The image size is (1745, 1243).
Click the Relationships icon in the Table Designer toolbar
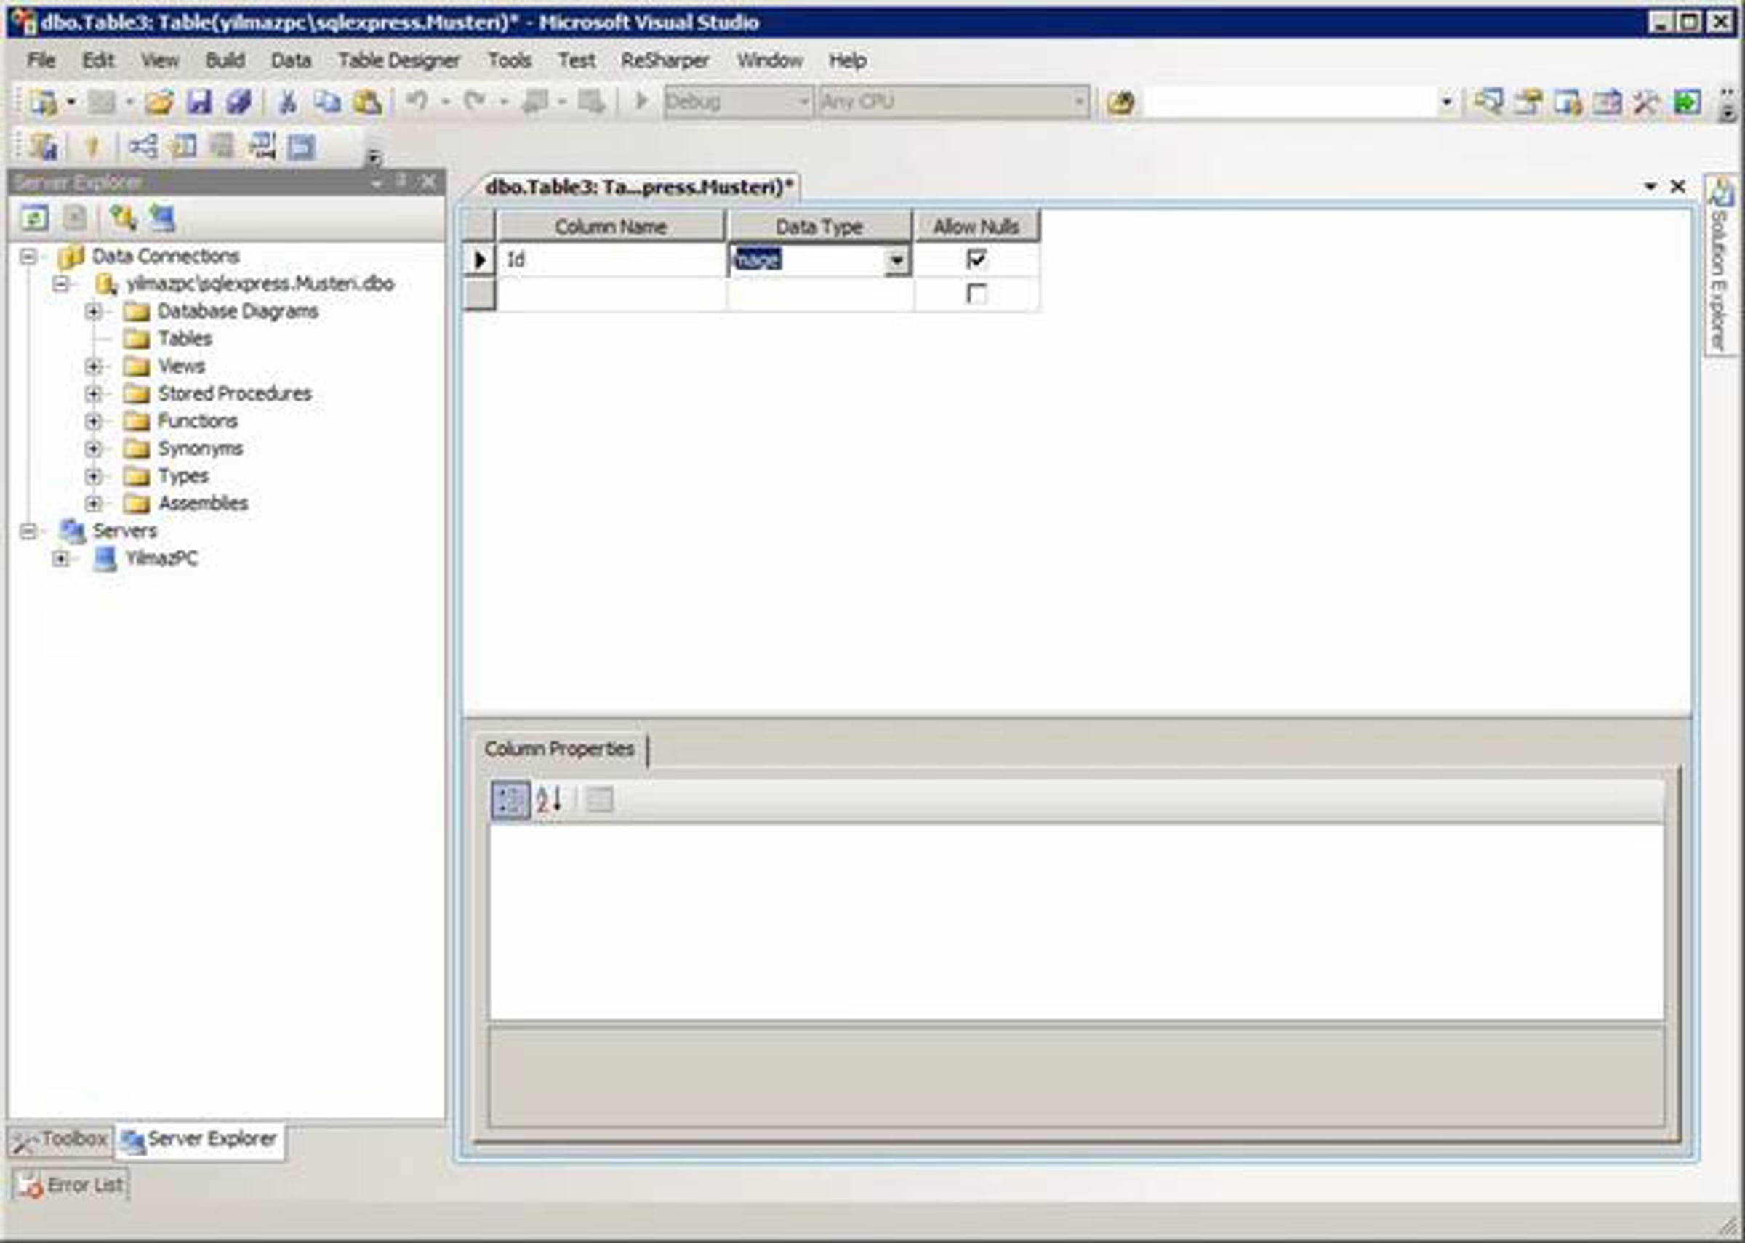pyautogui.click(x=143, y=146)
